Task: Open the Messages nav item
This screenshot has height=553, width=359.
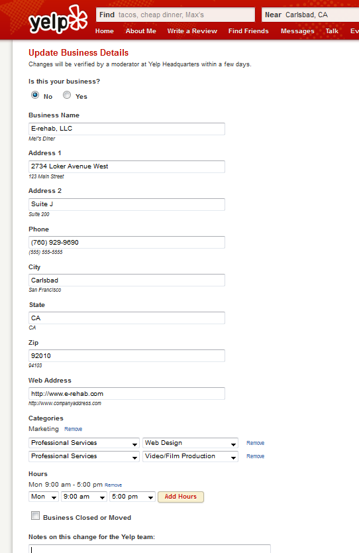Action: click(x=297, y=31)
